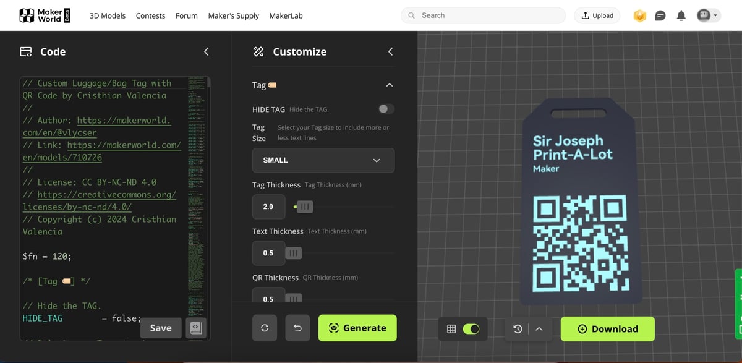Open the user avatar menu
This screenshot has width=742, height=363.
[x=708, y=15]
